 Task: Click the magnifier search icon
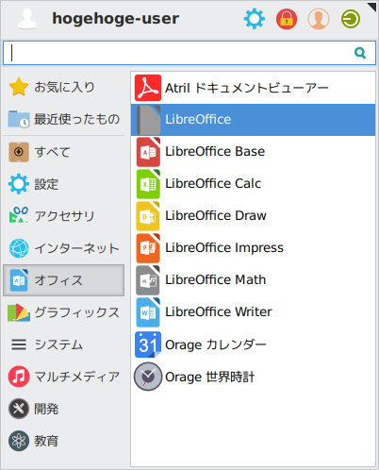[x=360, y=53]
